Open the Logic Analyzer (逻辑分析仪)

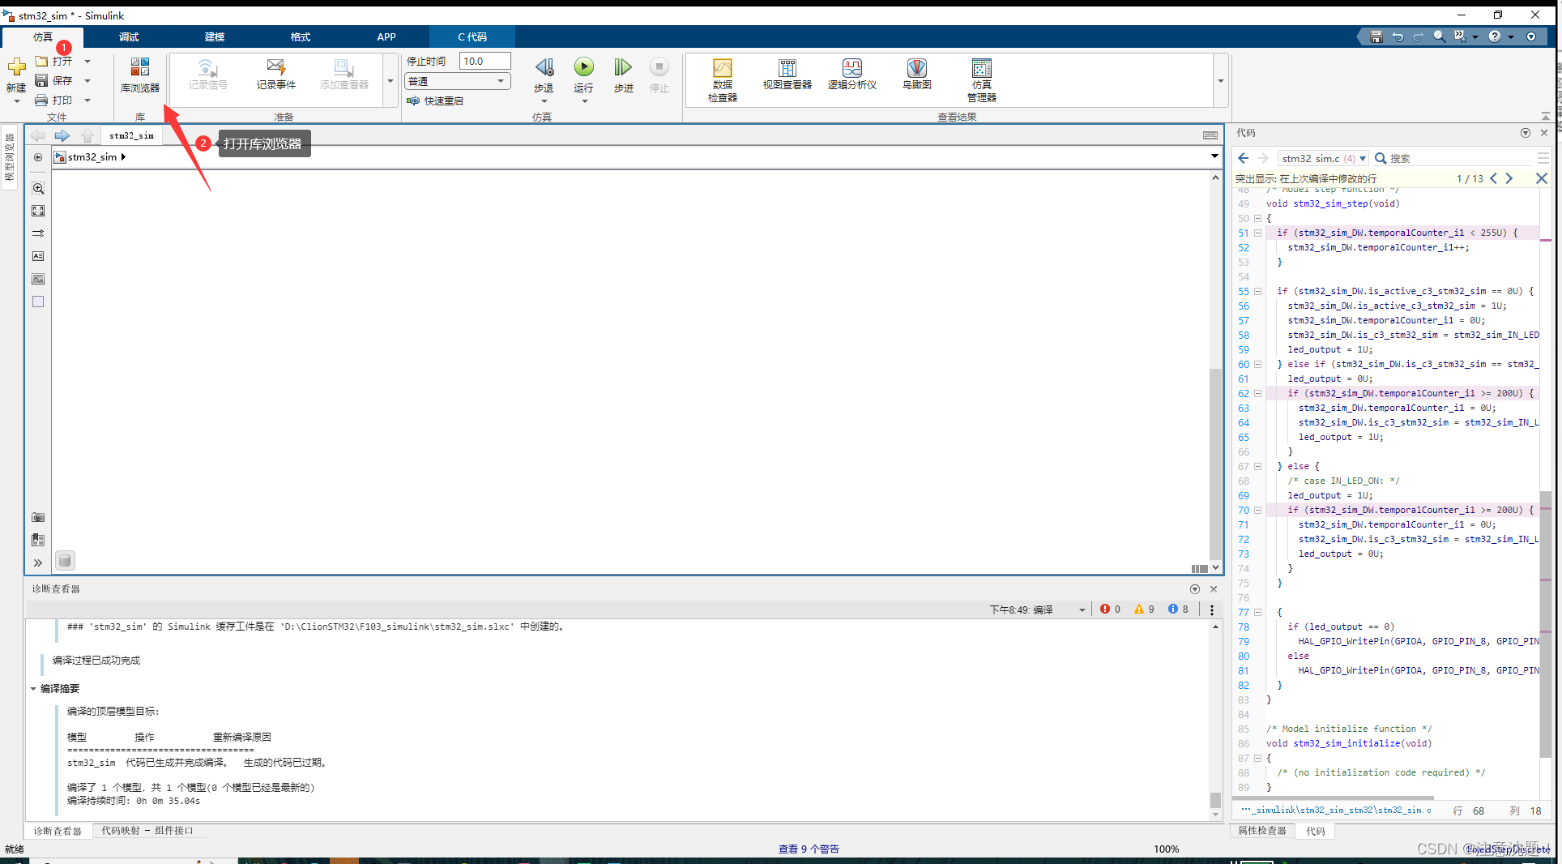point(851,75)
